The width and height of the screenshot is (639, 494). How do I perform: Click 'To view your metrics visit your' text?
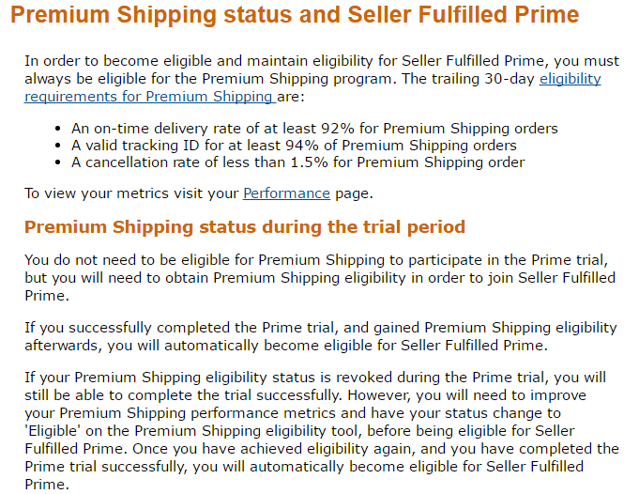(131, 193)
